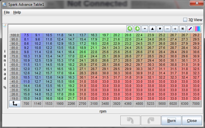The image size is (205, 128).
Task: Select the interpolate diagonal-line tool icon
Action: point(190,29)
